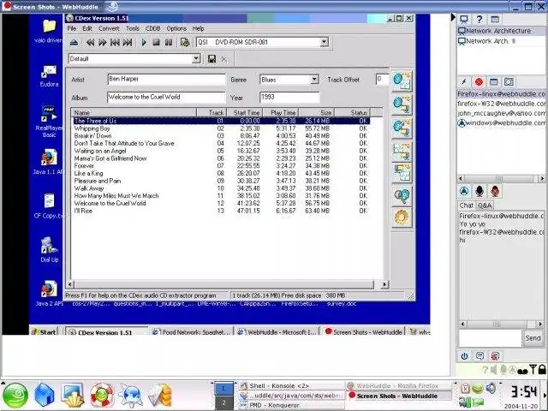548x411 pixels.
Task: Open the File menu in CDex
Action: tap(72, 28)
